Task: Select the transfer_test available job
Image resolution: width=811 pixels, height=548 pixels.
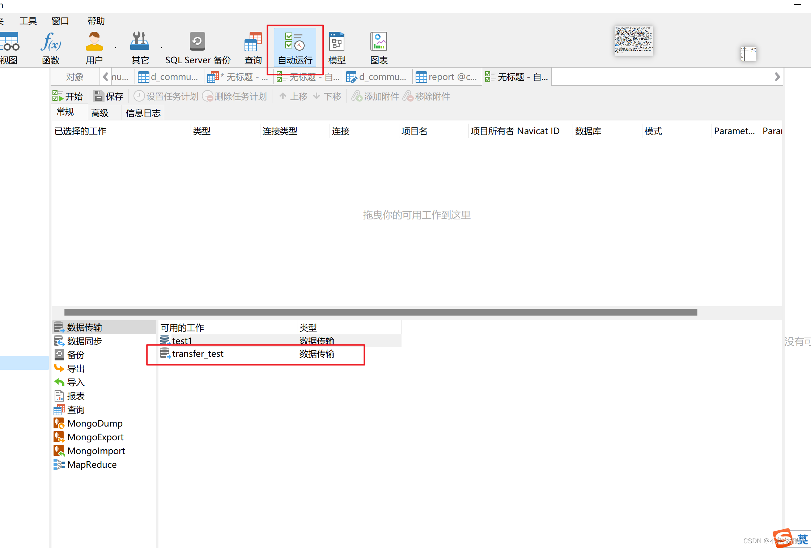Action: [x=198, y=354]
